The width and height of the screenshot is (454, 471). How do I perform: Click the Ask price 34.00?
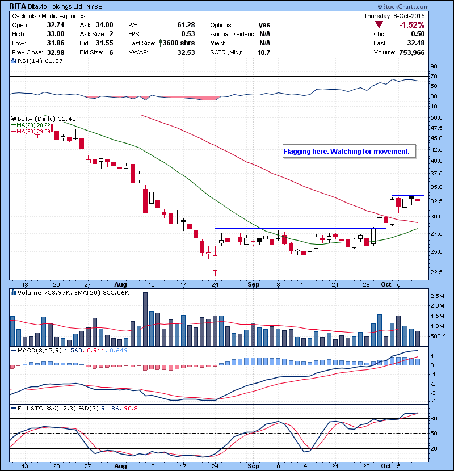click(104, 25)
